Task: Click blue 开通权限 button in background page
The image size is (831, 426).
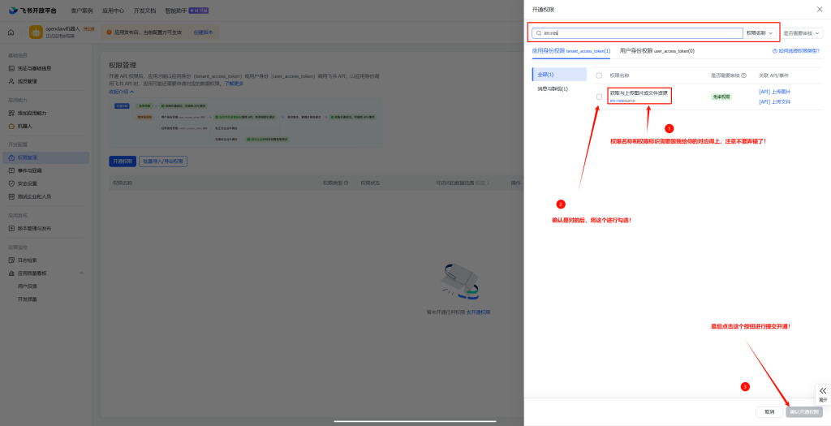Action: tap(123, 161)
